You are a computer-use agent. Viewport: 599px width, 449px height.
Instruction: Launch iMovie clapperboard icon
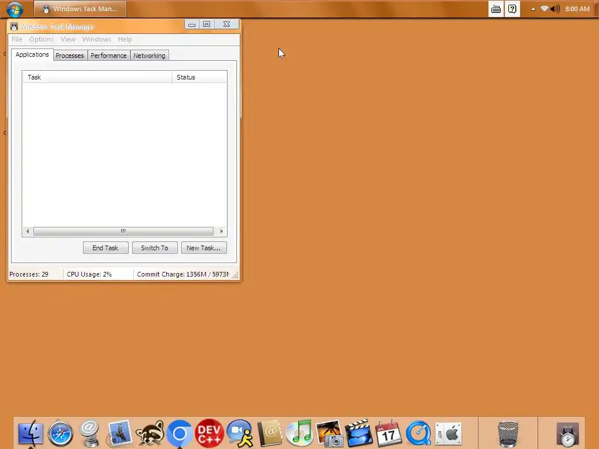click(359, 433)
